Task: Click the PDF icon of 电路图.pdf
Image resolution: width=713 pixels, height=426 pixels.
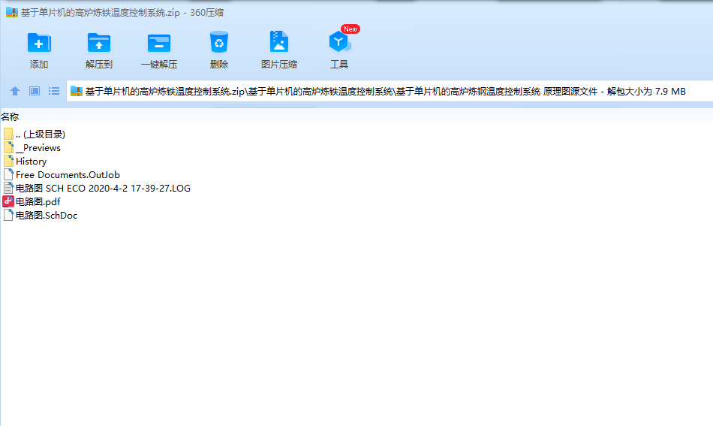Action: pos(8,201)
